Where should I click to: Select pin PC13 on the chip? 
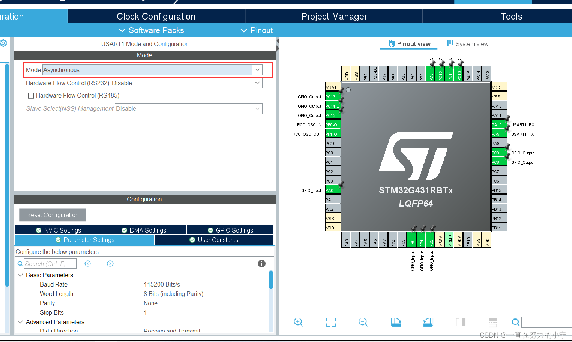pos(333,96)
